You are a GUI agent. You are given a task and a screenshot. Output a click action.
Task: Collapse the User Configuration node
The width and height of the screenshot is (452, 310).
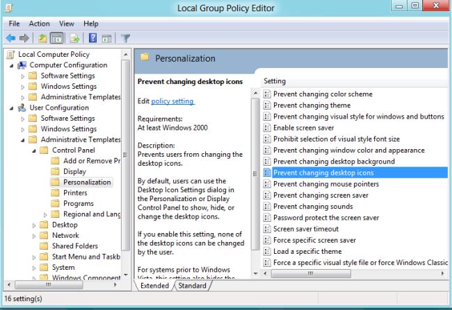point(11,108)
